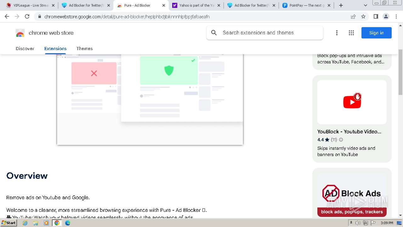Image resolution: width=403 pixels, height=227 pixels.
Task: Expand hidden system tray icons arrow
Action: pyautogui.click(x=351, y=223)
